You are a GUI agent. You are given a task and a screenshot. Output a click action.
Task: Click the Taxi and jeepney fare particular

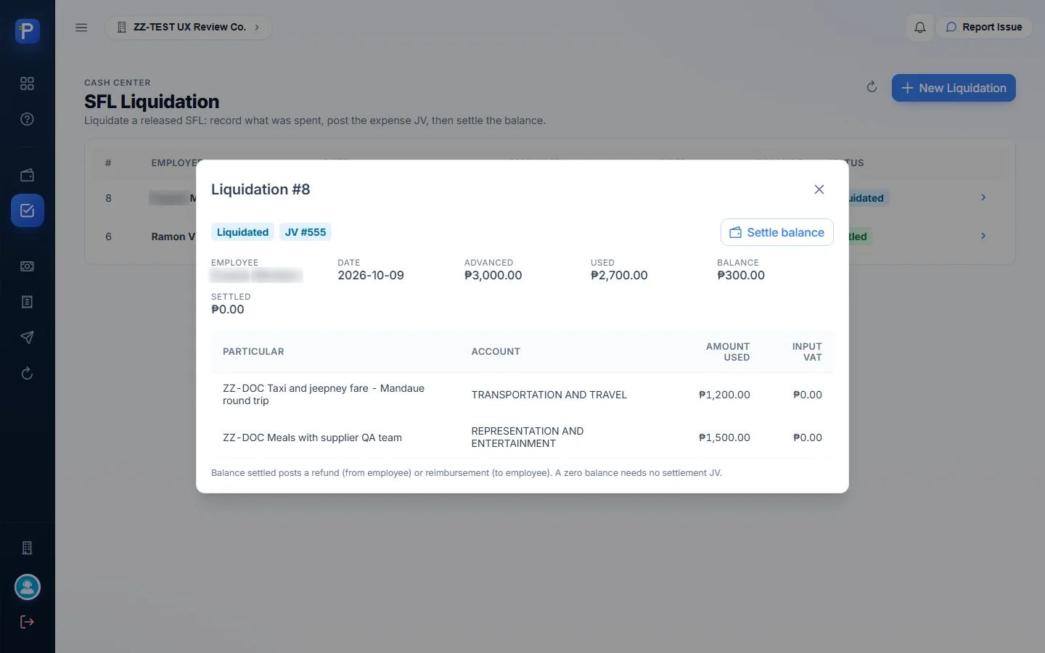click(324, 395)
